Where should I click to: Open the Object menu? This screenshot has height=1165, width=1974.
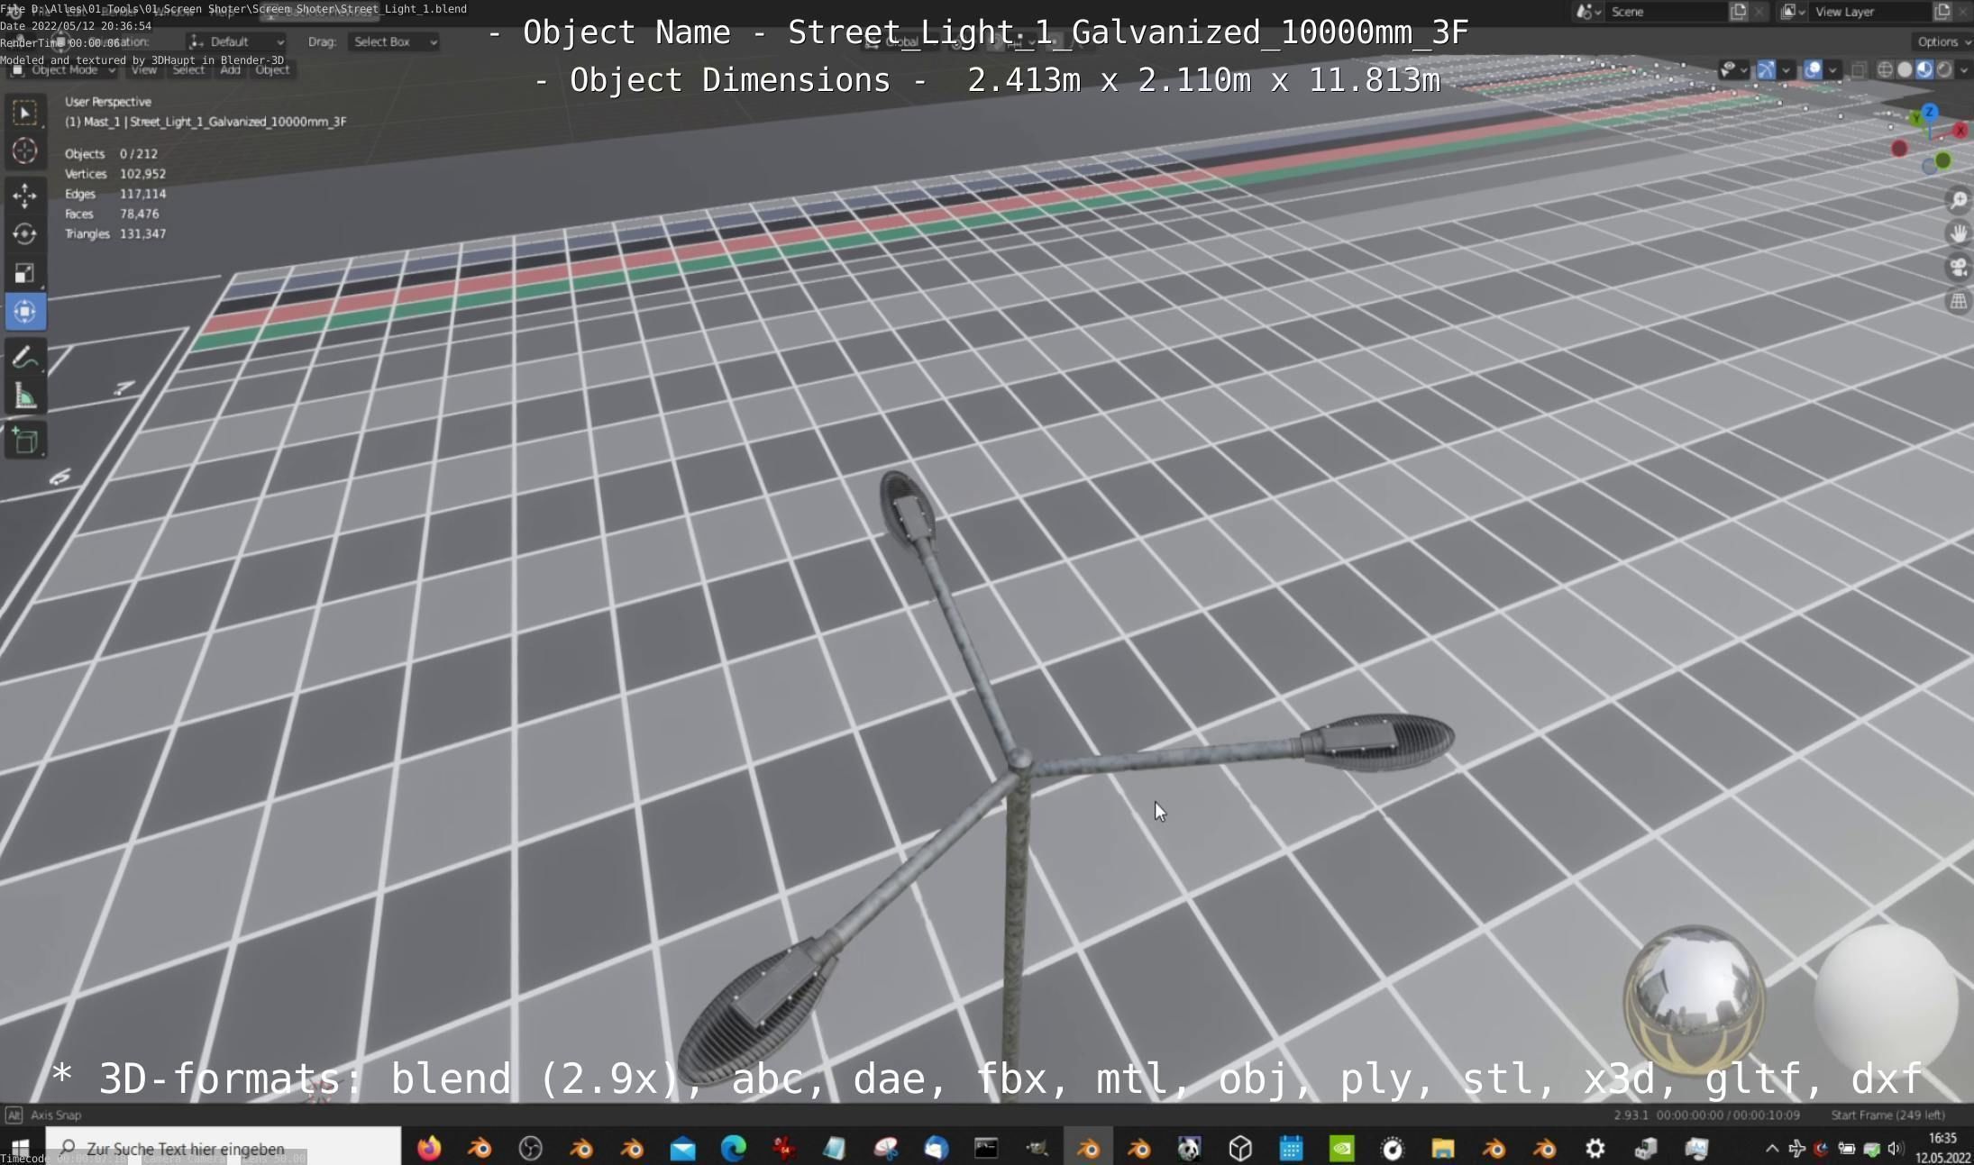pos(272,69)
